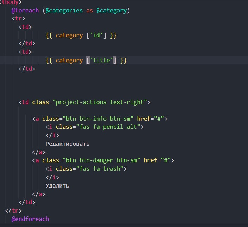Click the word Редактировать

[68, 144]
